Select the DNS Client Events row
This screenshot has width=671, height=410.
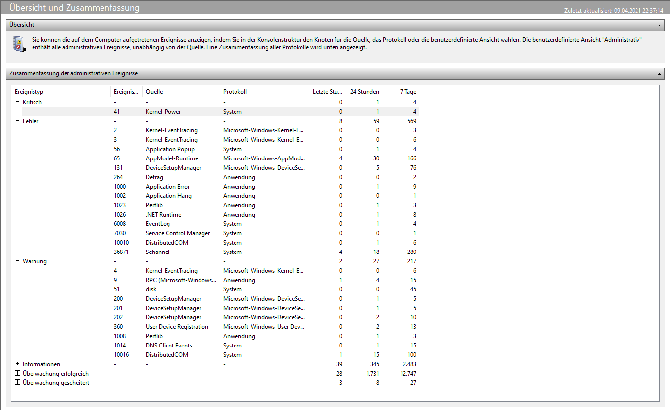point(220,346)
